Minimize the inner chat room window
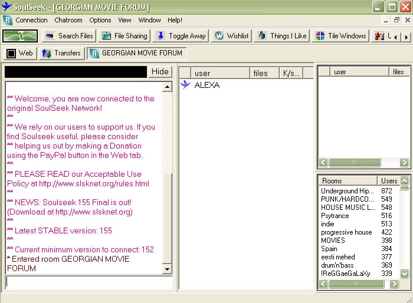This screenshot has height=303, width=413. point(386,20)
